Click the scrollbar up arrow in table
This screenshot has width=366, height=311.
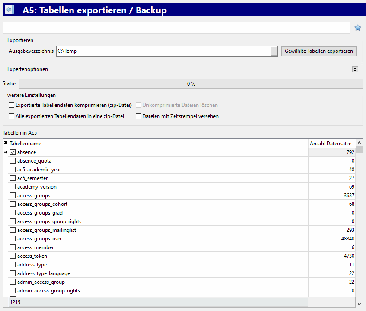click(x=360, y=143)
